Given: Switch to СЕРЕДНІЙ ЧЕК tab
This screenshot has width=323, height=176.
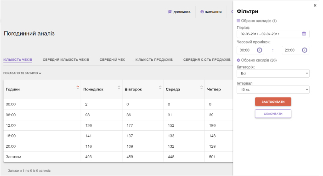Looking at the screenshot, I should point(112,59).
